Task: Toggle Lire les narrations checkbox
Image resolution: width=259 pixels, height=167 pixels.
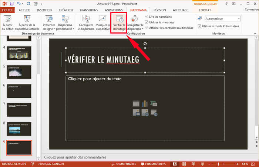Action: pos(147,17)
